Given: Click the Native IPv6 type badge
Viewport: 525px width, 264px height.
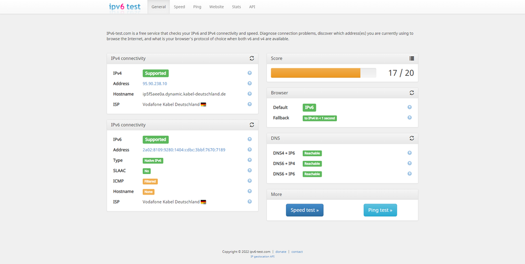Looking at the screenshot, I should pos(153,160).
